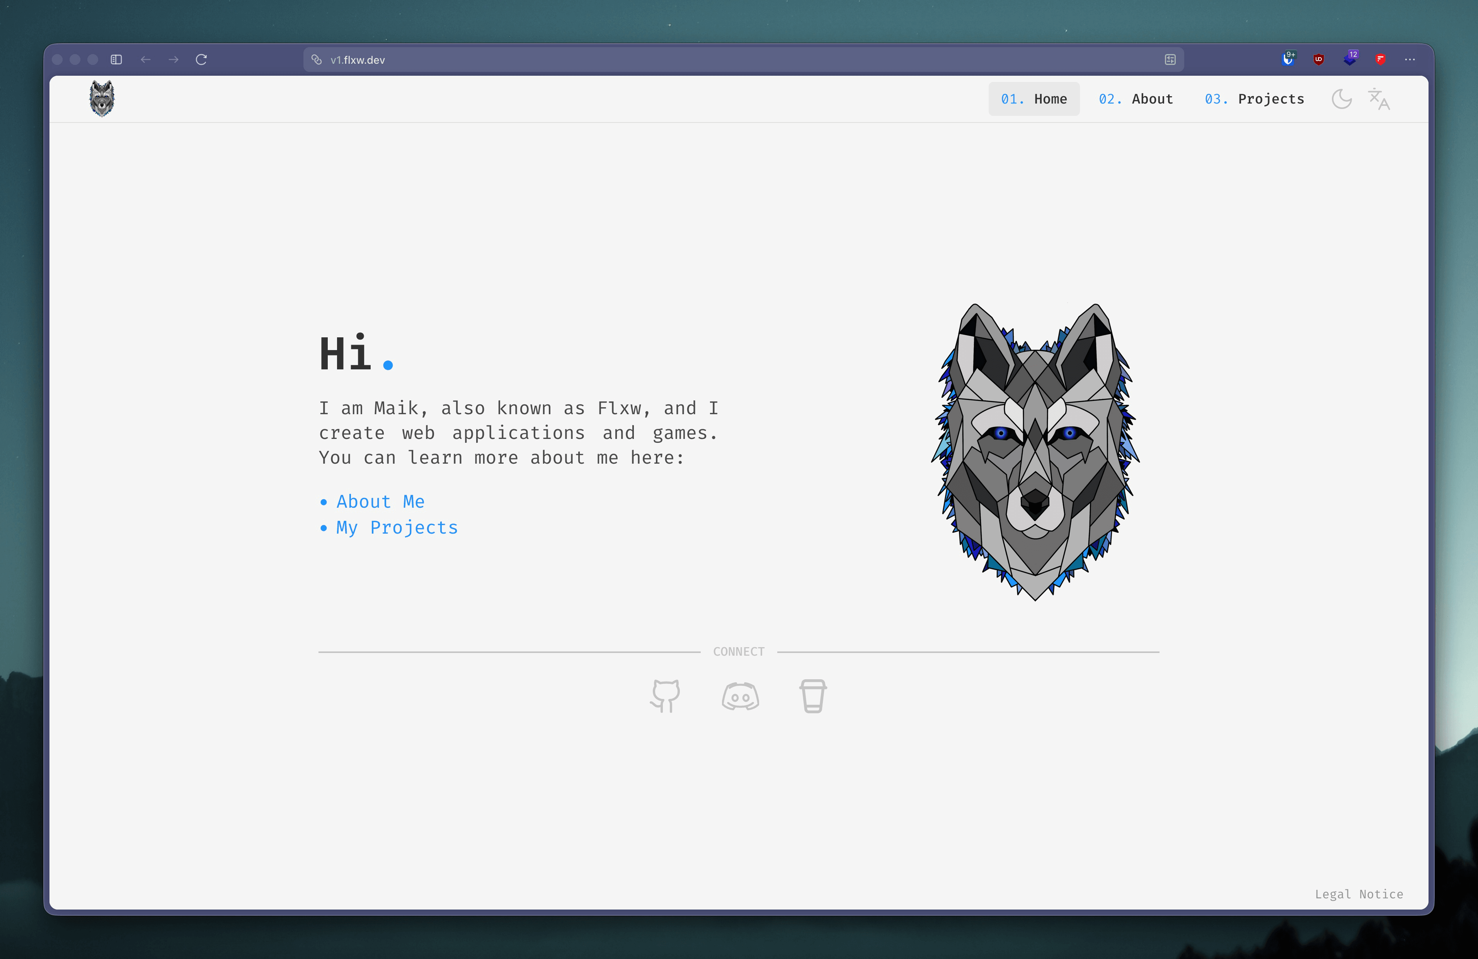Viewport: 1478px width, 959px height.
Task: Reload the current page
Action: [201, 59]
